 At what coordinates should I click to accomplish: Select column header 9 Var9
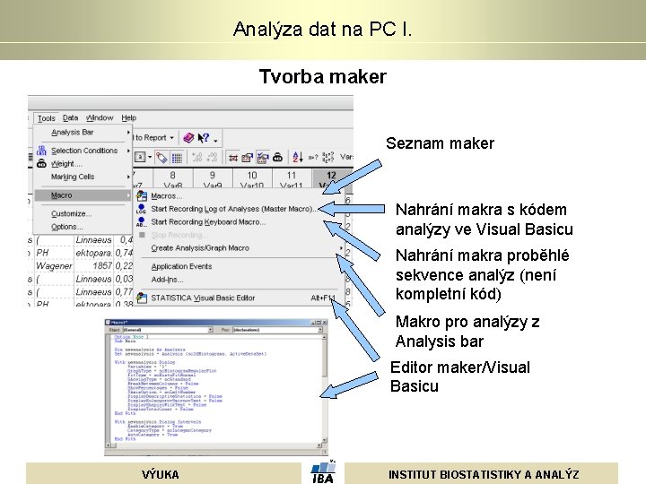click(212, 179)
